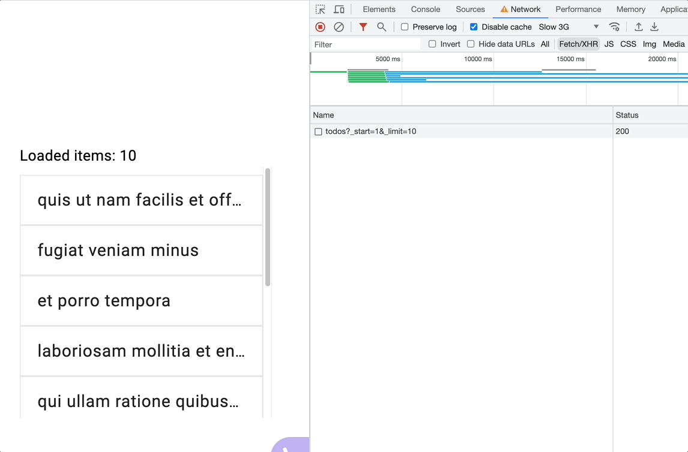The image size is (688, 452).
Task: Open the network search panel
Action: coord(381,27)
